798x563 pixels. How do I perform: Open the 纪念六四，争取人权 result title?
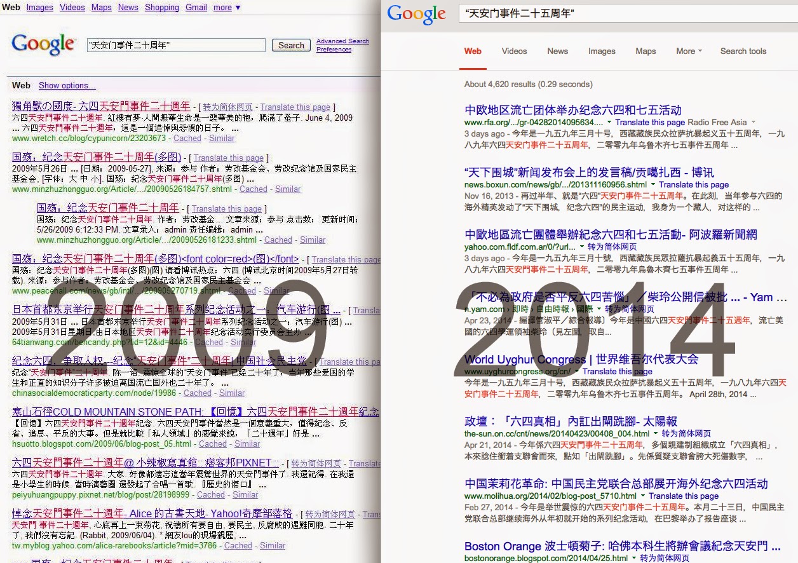(159, 361)
